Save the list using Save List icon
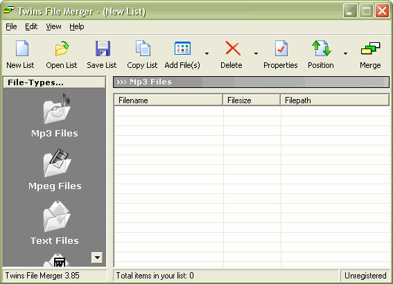 point(103,48)
